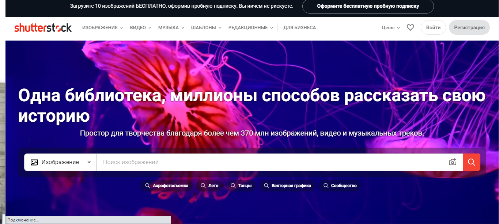Expand the Изображение media type selector
The image size is (499, 224).
(x=89, y=162)
